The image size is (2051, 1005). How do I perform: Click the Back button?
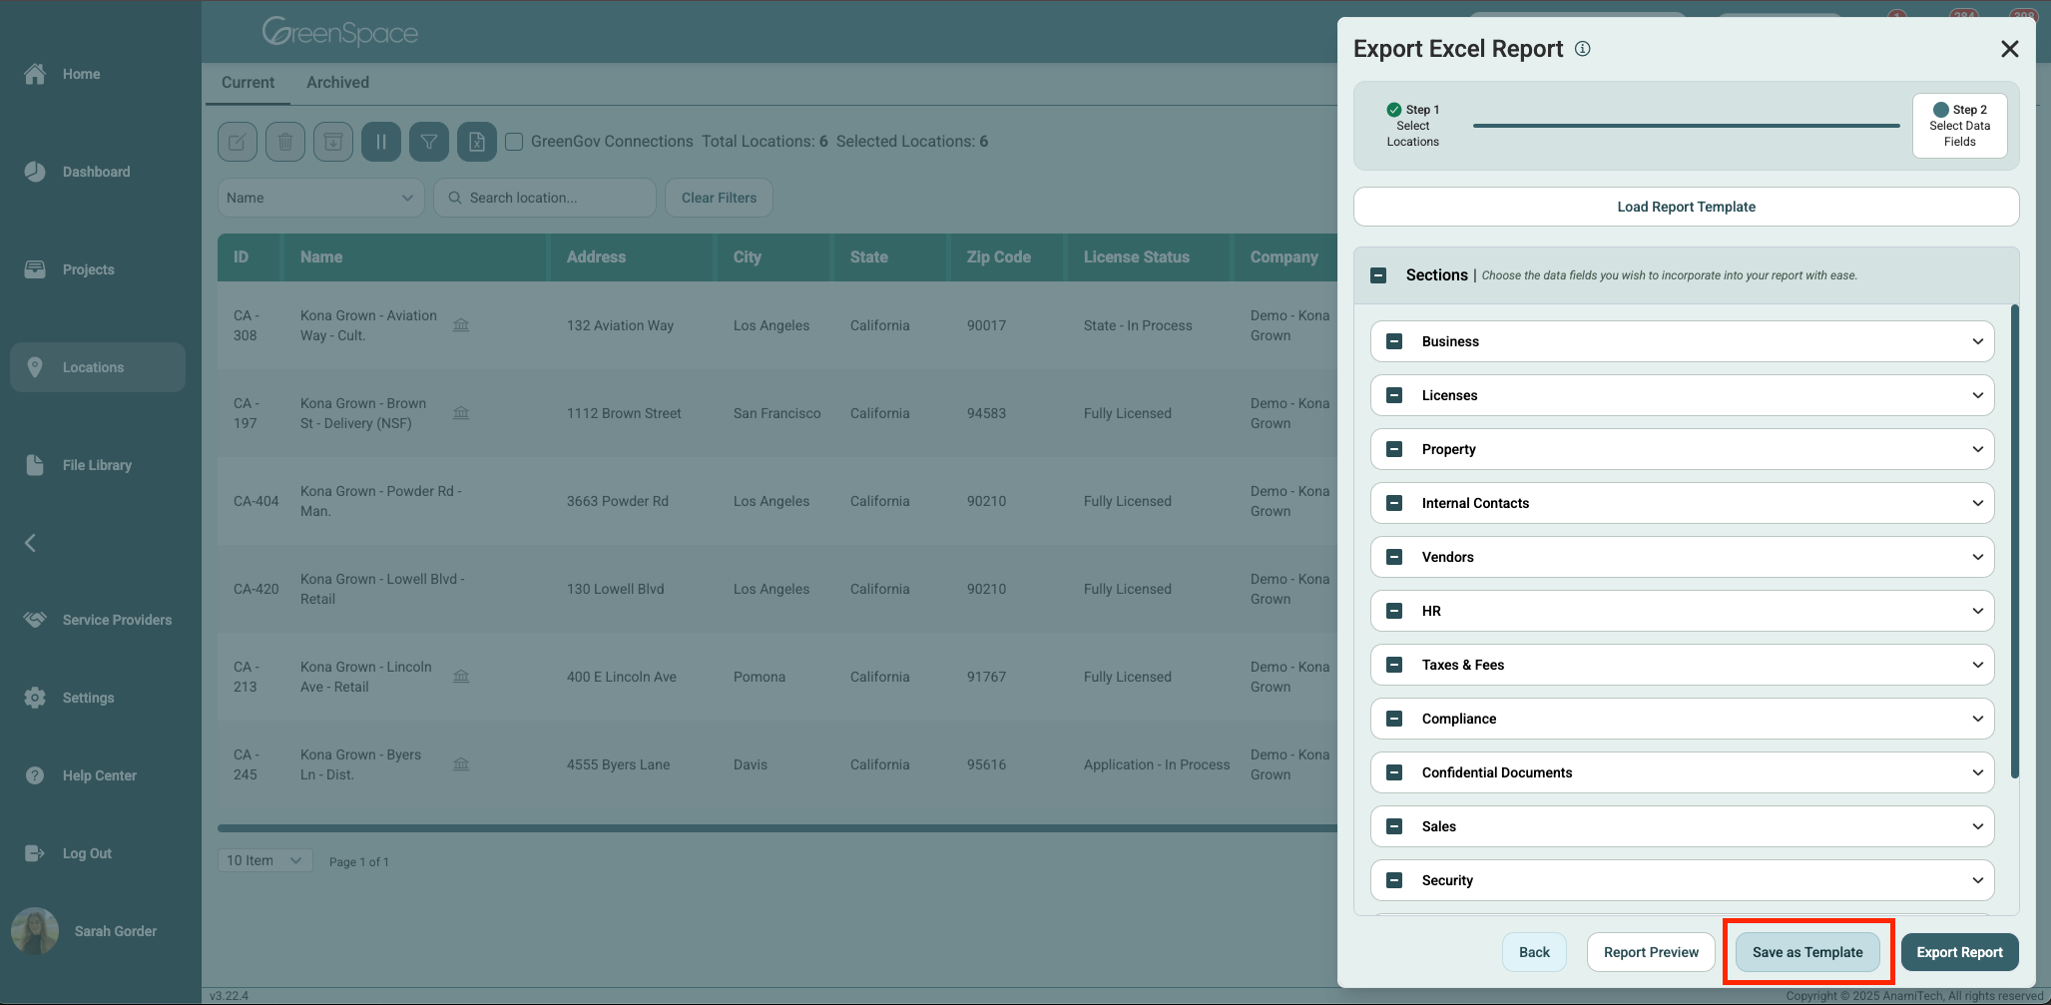pyautogui.click(x=1534, y=952)
